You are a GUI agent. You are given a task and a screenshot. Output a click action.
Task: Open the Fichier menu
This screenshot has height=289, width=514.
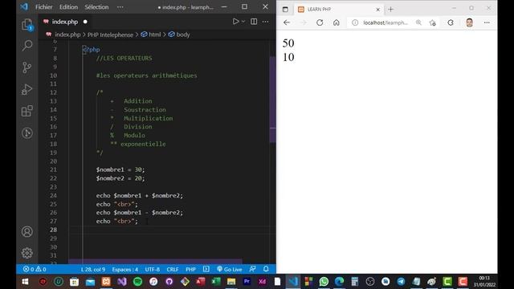44,7
